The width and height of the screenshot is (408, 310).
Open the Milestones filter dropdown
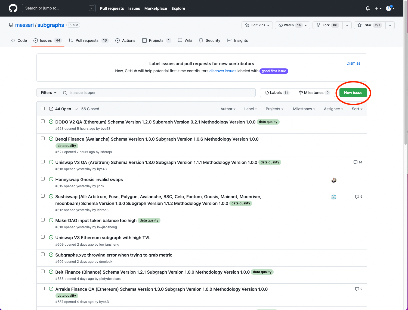pyautogui.click(x=304, y=109)
